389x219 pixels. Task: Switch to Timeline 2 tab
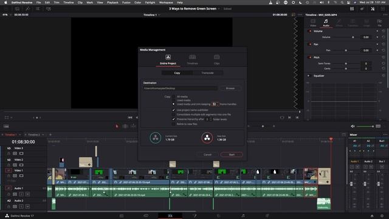pos(34,135)
